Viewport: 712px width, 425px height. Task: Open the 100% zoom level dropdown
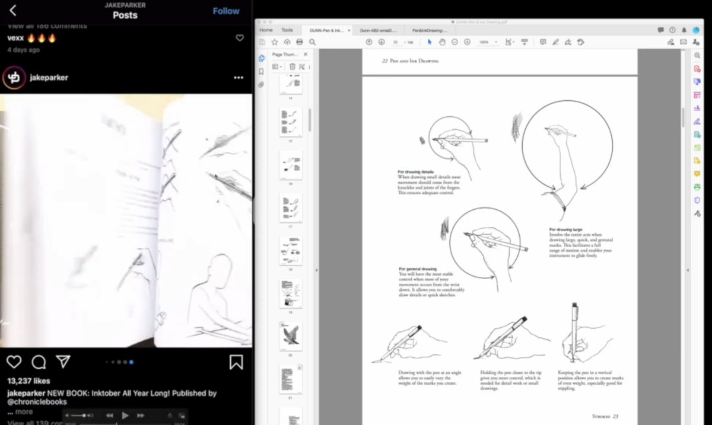pos(489,42)
